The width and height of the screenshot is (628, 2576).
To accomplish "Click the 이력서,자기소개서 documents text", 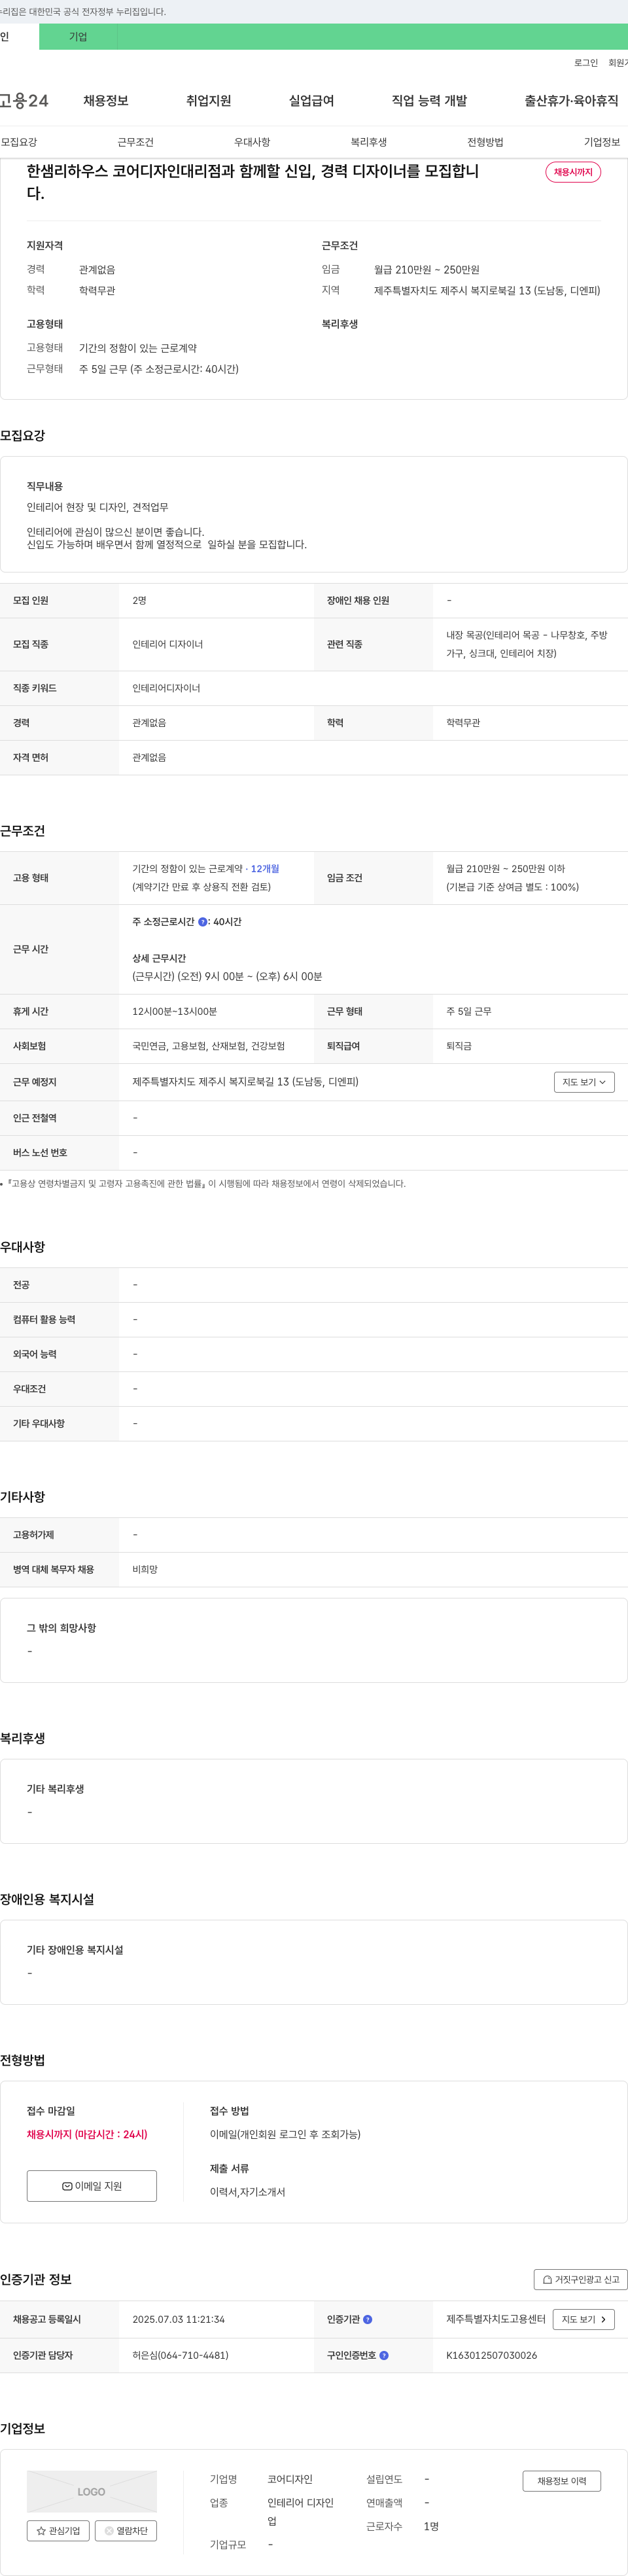I will [247, 2192].
